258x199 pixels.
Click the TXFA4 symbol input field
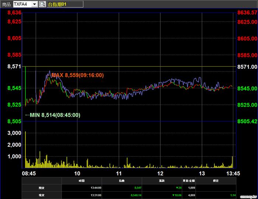pyautogui.click(x=22, y=4)
